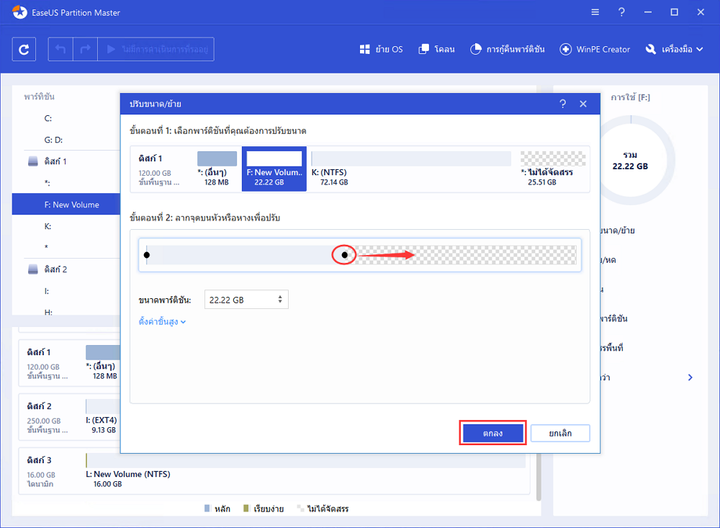Image resolution: width=720 pixels, height=528 pixels.
Task: Click the help icon in resize dialog
Action: point(563,104)
